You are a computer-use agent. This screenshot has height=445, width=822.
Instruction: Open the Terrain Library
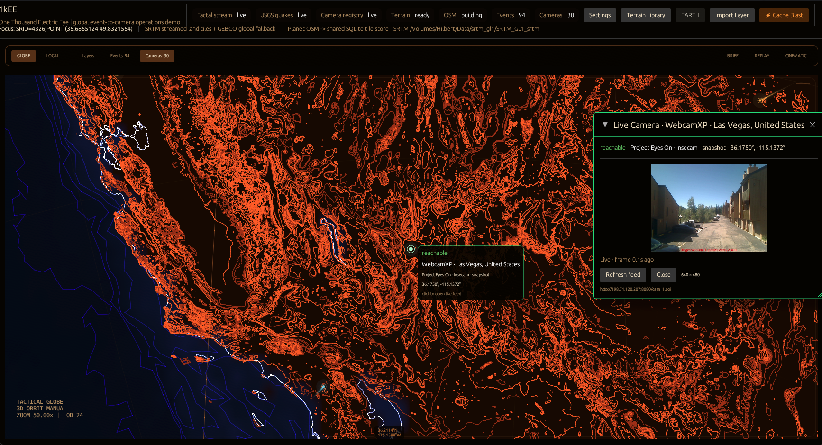coord(646,15)
